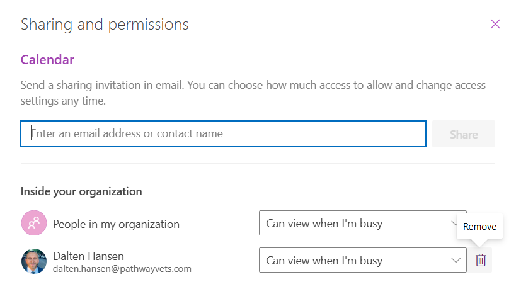Select the People in my organization label

tap(116, 224)
